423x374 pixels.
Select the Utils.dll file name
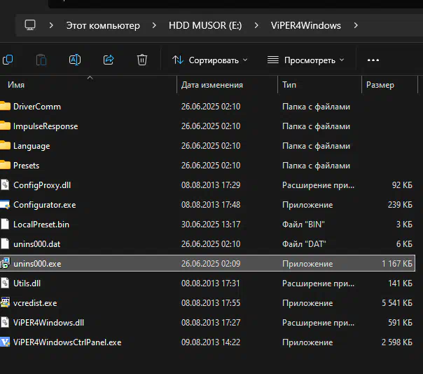[x=27, y=283]
